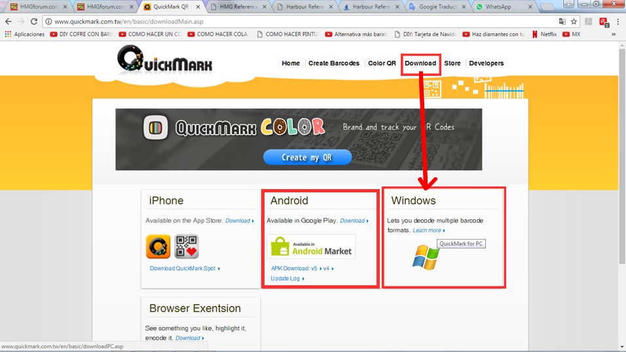Click Download QuickMark Spot link
626x352 pixels.
point(185,268)
